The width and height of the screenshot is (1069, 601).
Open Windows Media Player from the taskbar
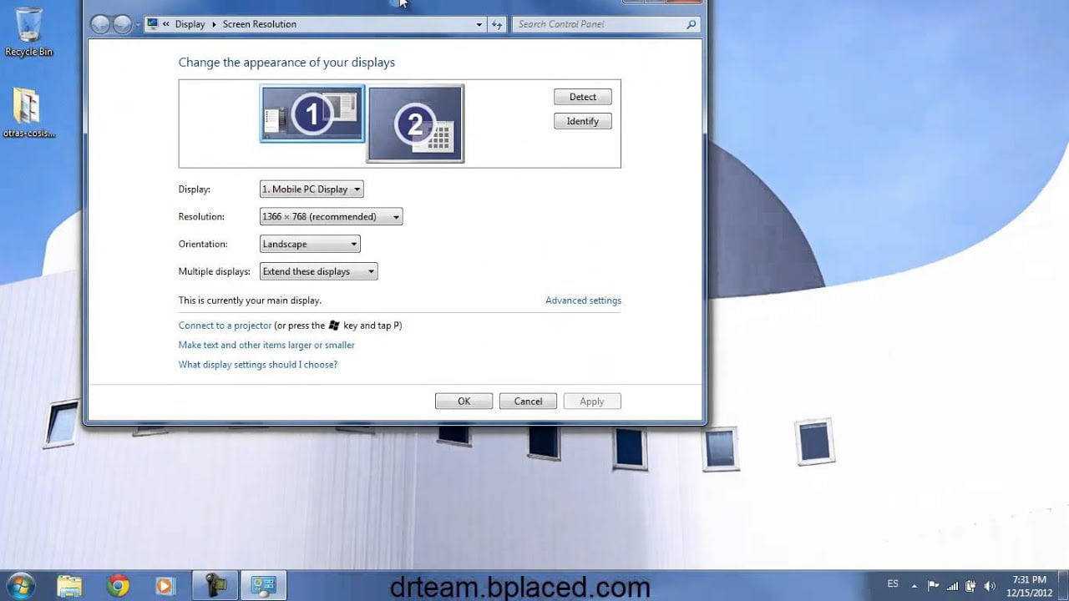point(165,584)
